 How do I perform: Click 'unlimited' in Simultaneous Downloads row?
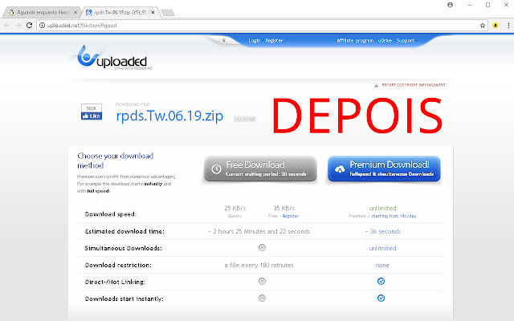click(x=382, y=248)
